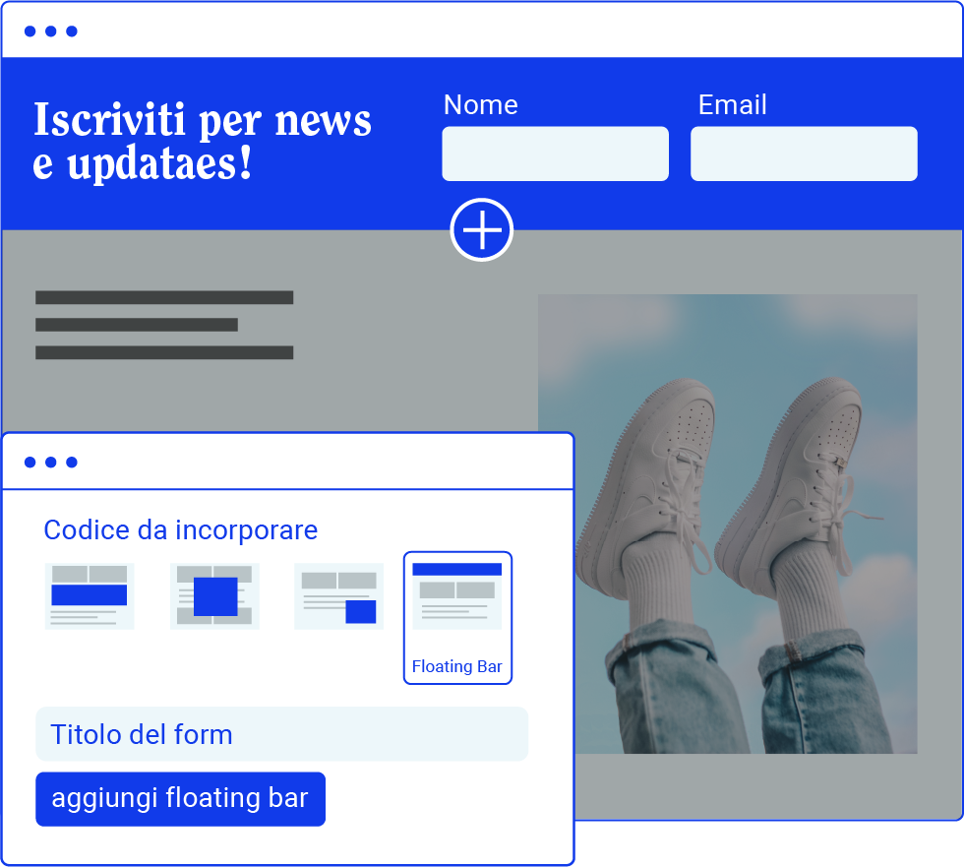
Task: Open the white sneakers photo
Action: (x=727, y=524)
